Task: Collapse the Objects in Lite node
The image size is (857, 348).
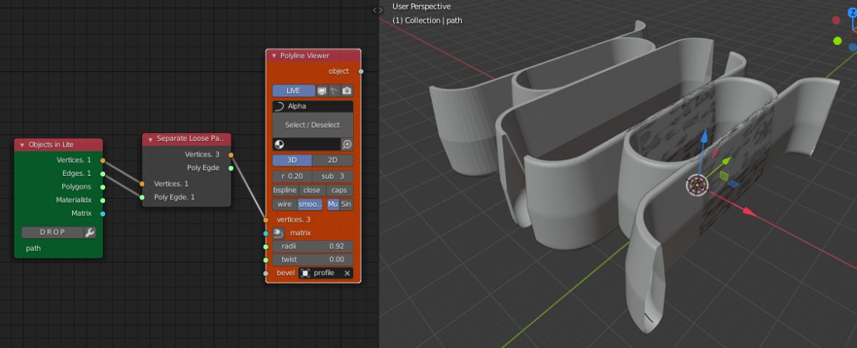Action: coord(22,145)
